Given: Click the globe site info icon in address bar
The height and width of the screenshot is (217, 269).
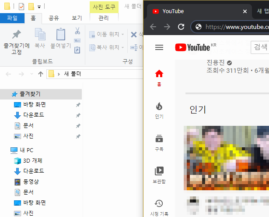Looking at the screenshot, I should tap(199, 27).
